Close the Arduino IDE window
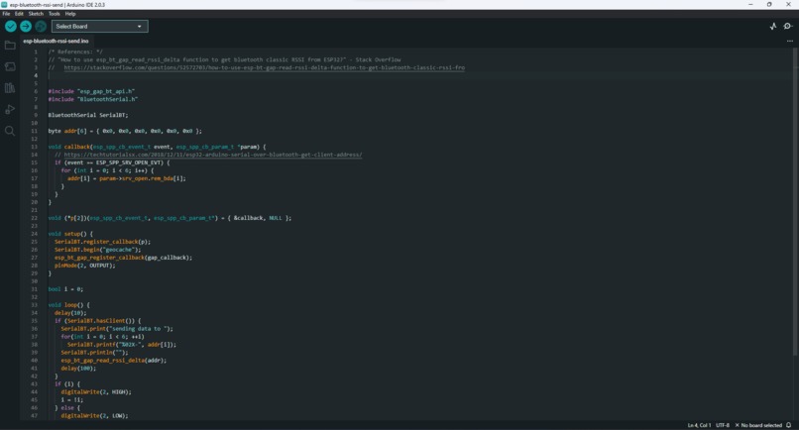 click(788, 5)
